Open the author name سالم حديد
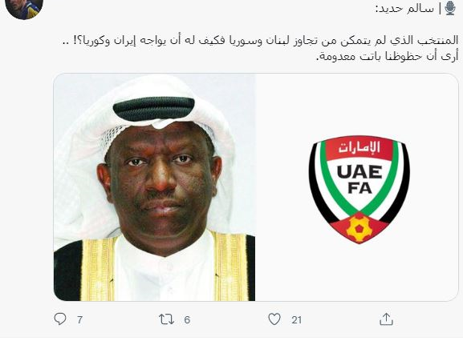The width and height of the screenshot is (463, 345). pyautogui.click(x=404, y=8)
